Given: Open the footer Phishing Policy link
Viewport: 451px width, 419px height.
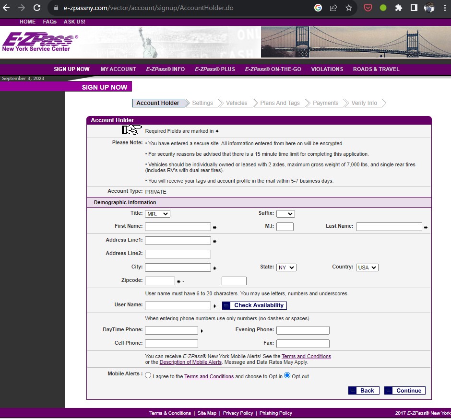Looking at the screenshot, I should pos(276,413).
